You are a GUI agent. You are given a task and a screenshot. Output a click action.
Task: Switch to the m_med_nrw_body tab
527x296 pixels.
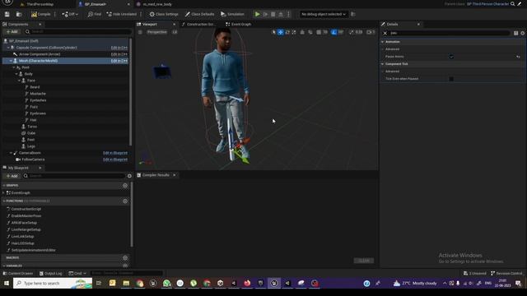(157, 4)
